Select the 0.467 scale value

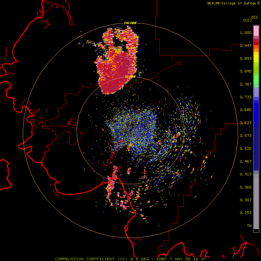(246, 162)
